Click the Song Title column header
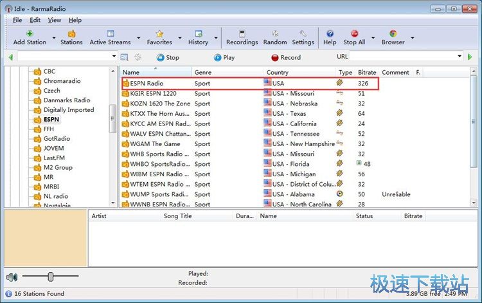The image size is (482, 303). pyautogui.click(x=197, y=216)
